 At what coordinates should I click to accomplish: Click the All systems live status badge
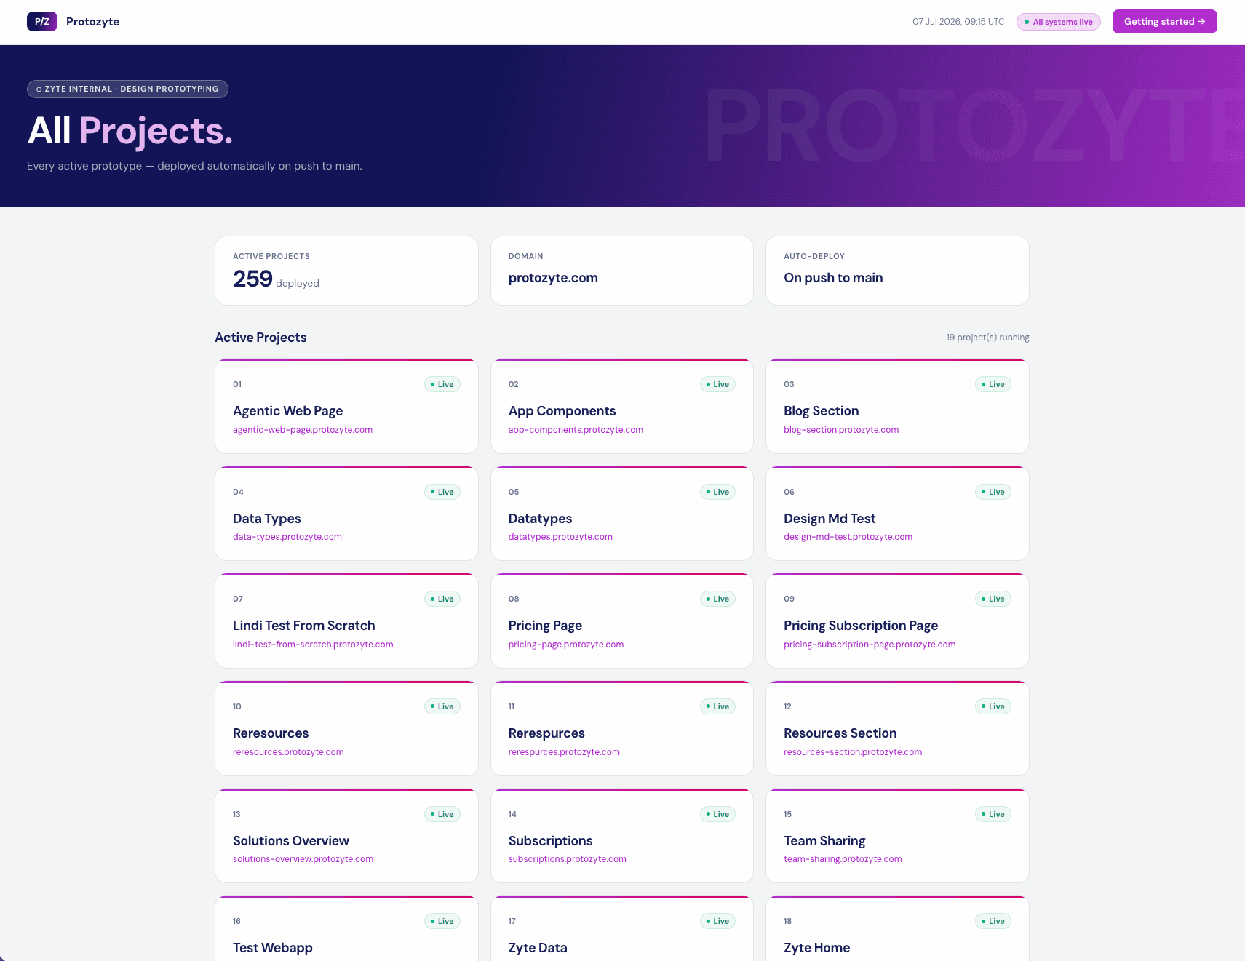[1058, 22]
